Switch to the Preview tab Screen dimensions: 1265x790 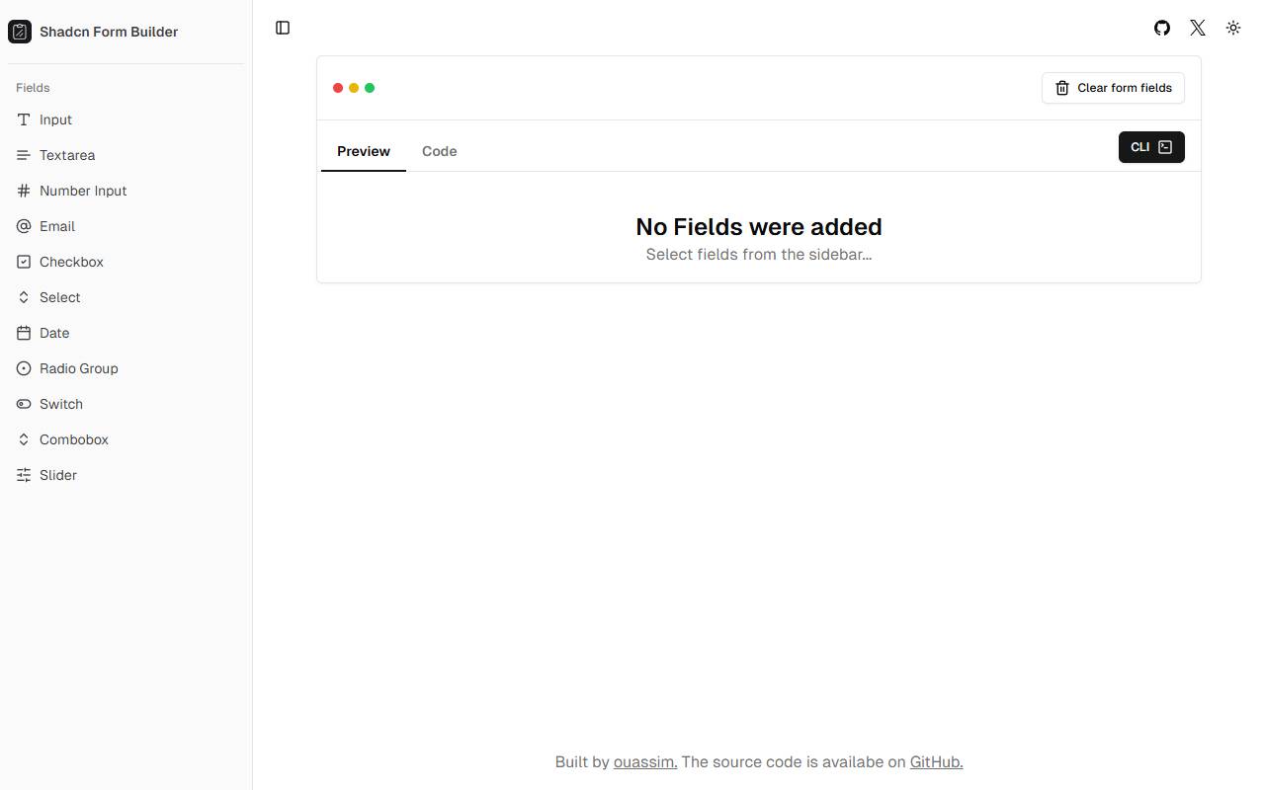pos(364,151)
